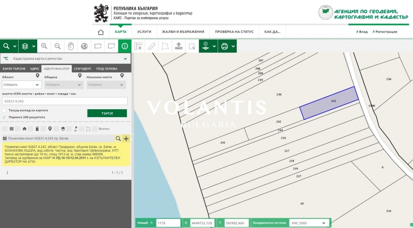Screen dimensions: 413x228
Task: Click the layer info icon button
Action: pos(206,46)
